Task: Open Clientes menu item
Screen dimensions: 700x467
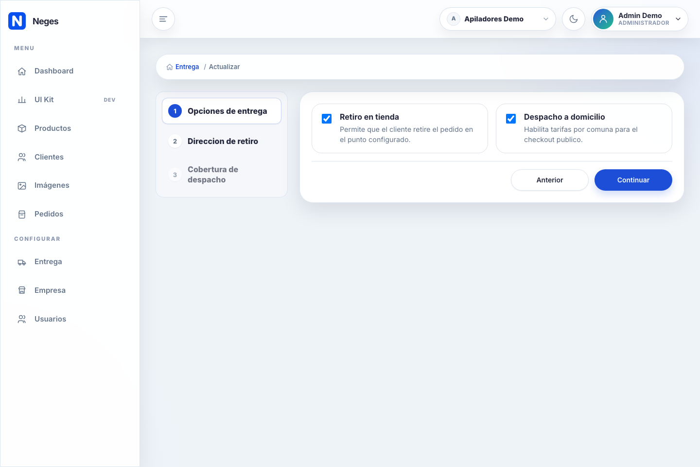Action: [x=70, y=157]
